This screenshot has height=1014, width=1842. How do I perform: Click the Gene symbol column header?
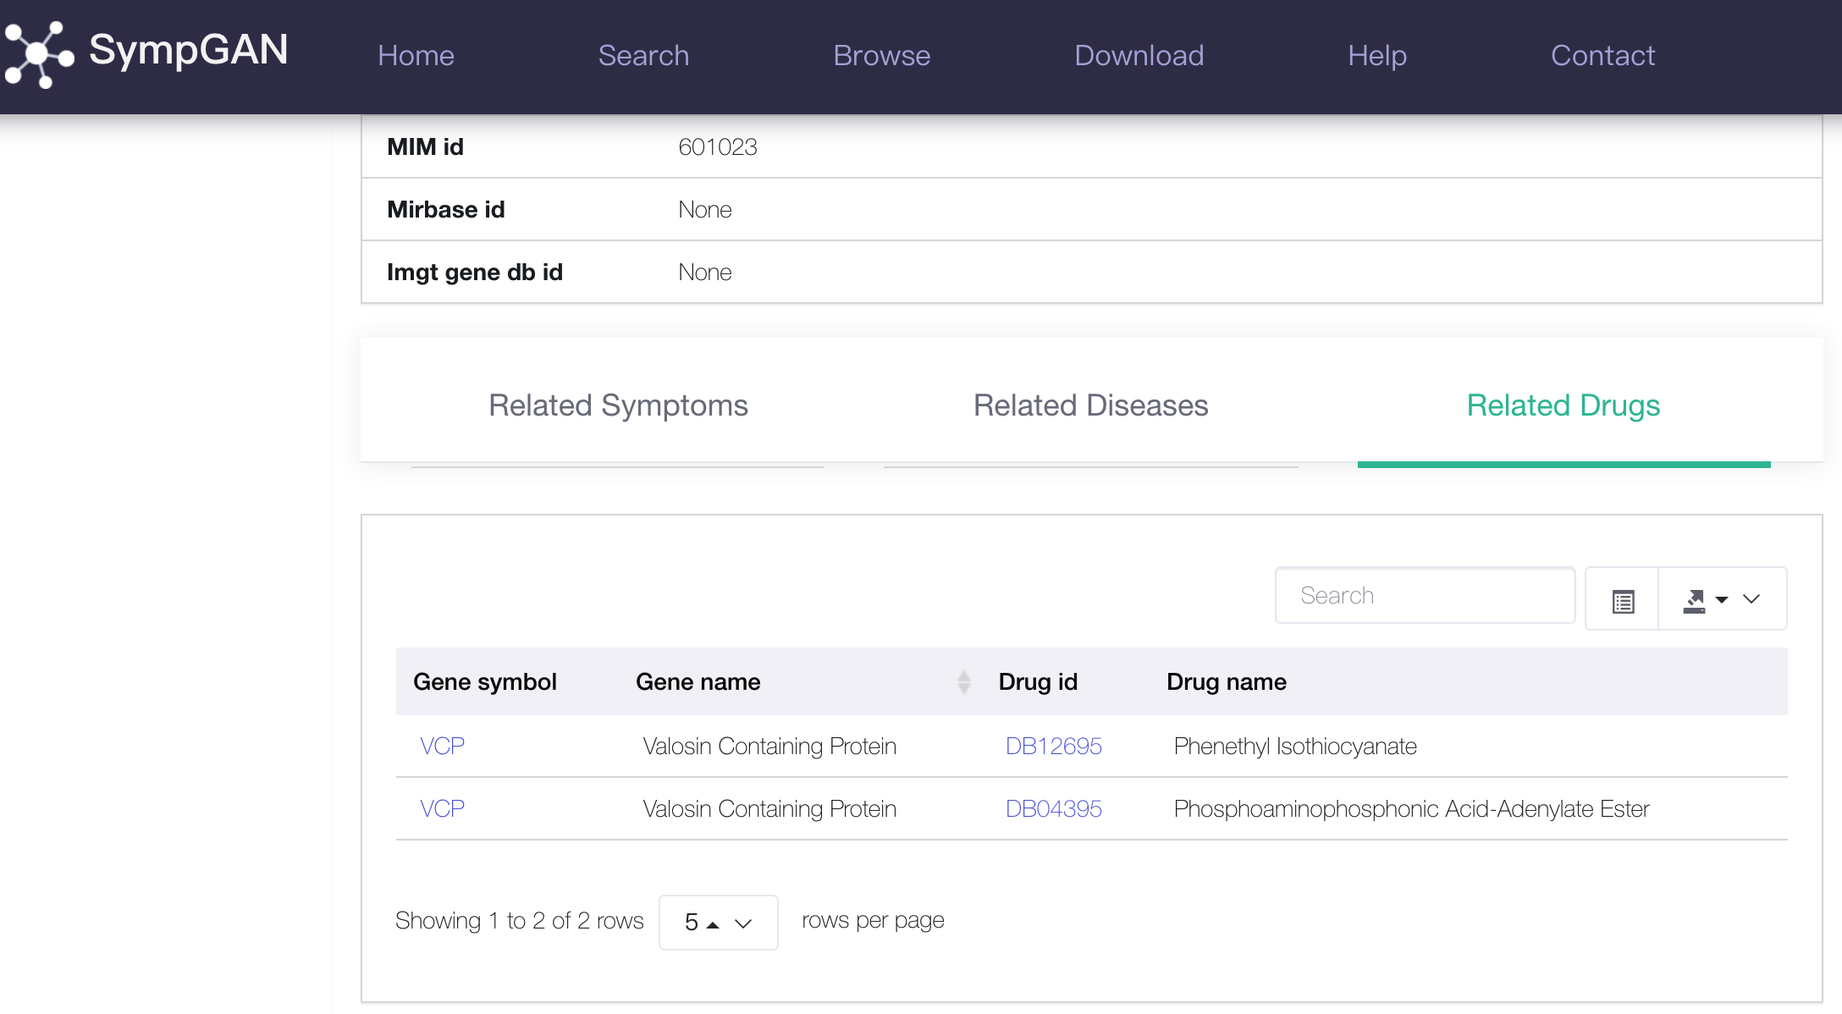(x=485, y=681)
